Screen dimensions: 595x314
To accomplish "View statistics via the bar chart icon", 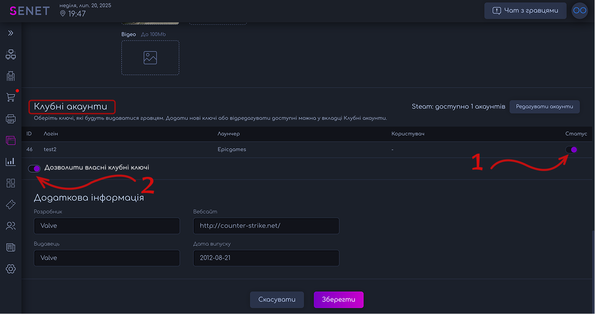I will click(x=10, y=161).
